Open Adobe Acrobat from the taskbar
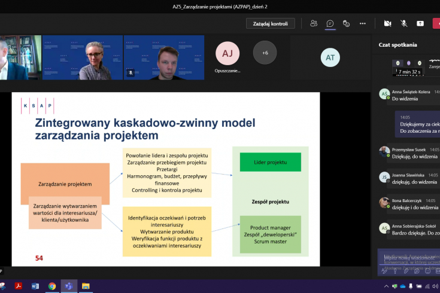440x293 pixels. click(x=19, y=286)
